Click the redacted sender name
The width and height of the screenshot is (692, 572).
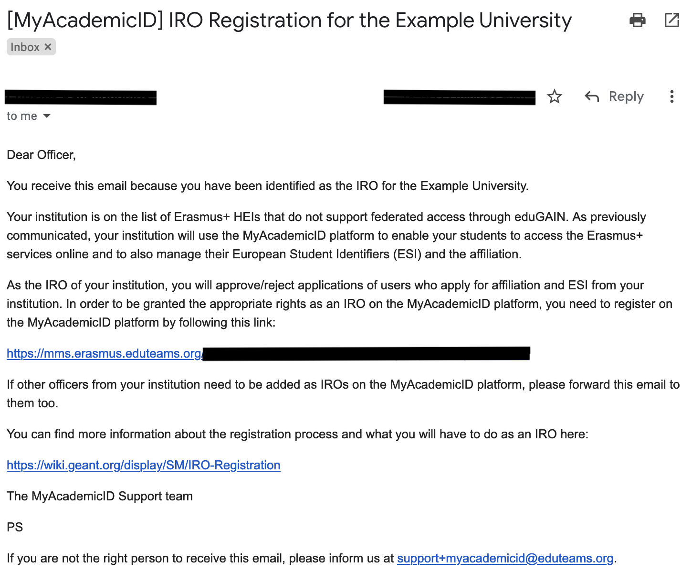point(81,97)
